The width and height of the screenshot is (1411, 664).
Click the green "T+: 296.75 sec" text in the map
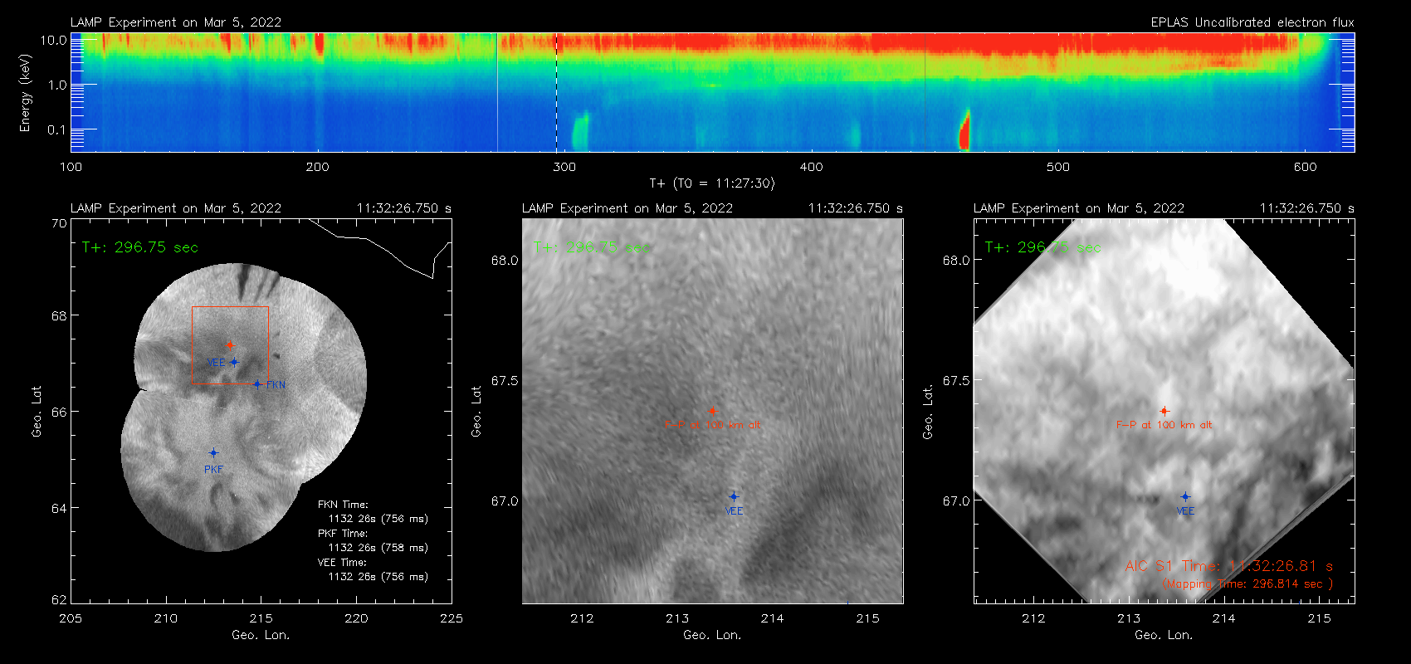point(140,247)
